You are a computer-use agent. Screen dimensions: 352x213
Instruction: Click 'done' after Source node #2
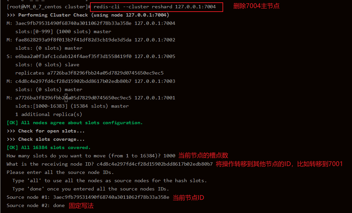pos(59,205)
